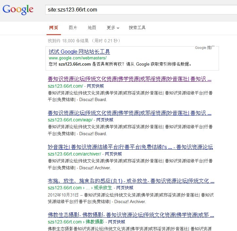
Task: Open 网页快照 for szs123.66rt.com/ result
Action: click(95, 86)
